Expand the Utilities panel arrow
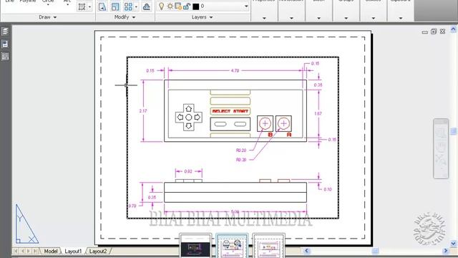This screenshot has height=258, width=458. pyautogui.click(x=374, y=18)
